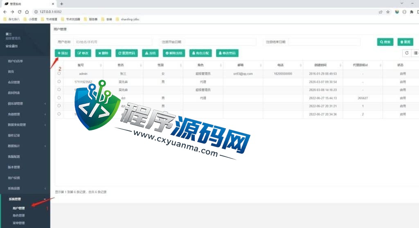419x228 pixels.
Task: Click the 修改 edit button
Action: (x=83, y=53)
